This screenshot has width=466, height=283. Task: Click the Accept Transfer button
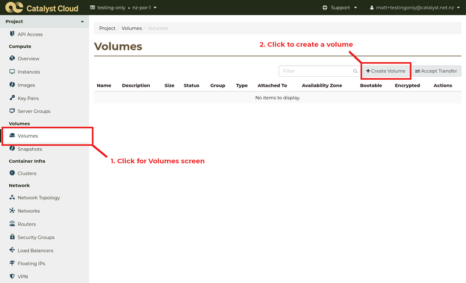coord(436,71)
